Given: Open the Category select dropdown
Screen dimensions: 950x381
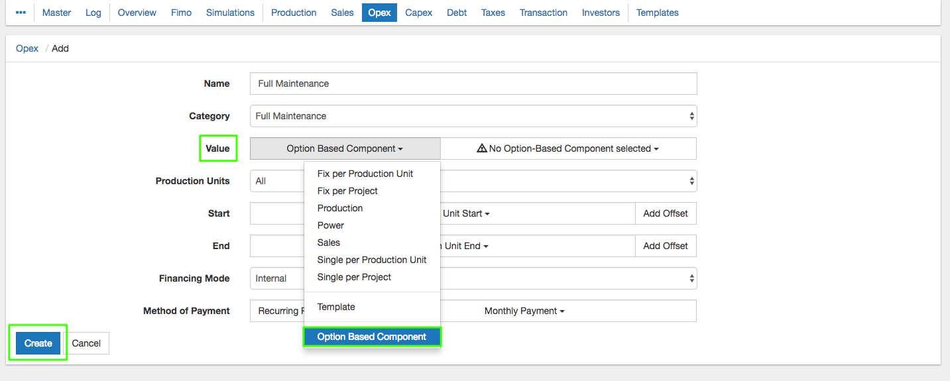Looking at the screenshot, I should (473, 116).
